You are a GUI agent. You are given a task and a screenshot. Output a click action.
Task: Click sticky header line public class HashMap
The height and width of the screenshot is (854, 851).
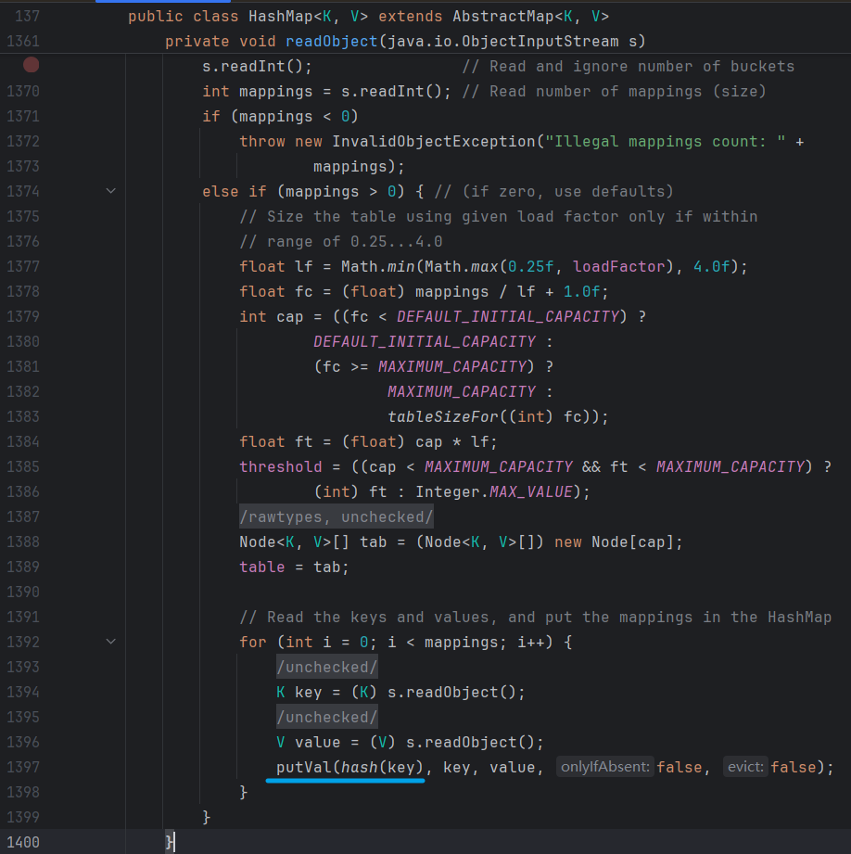tap(368, 17)
